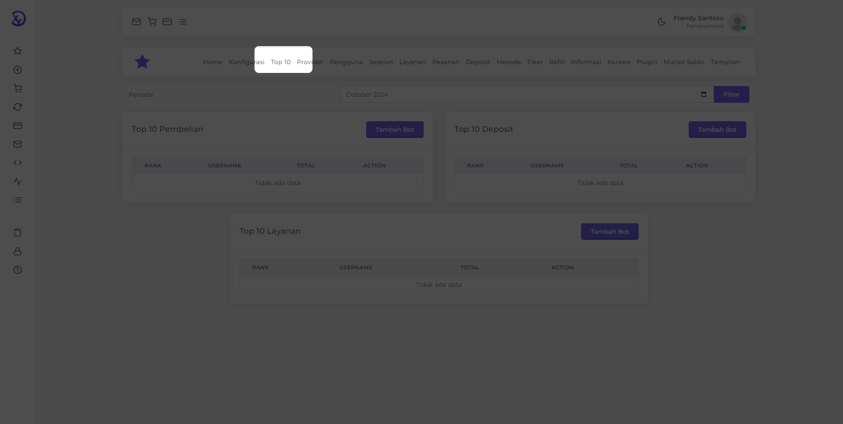Open the Pengguna menu item
Image resolution: width=843 pixels, height=424 pixels.
(x=346, y=62)
